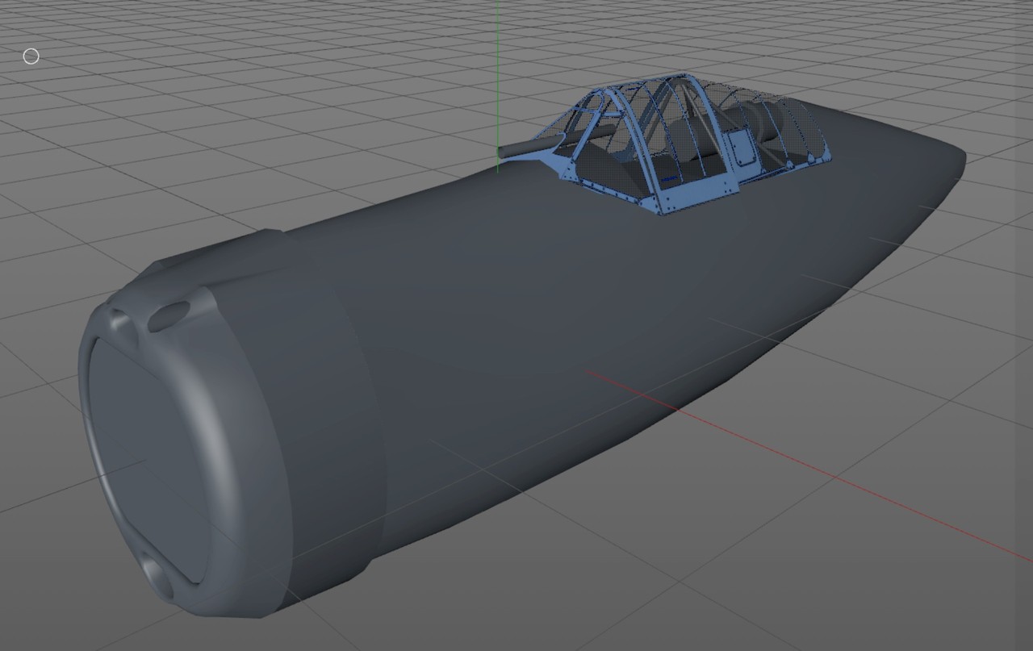Click the small circle marker in the top-left viewport
Screen dimensions: 1033x651
point(31,56)
